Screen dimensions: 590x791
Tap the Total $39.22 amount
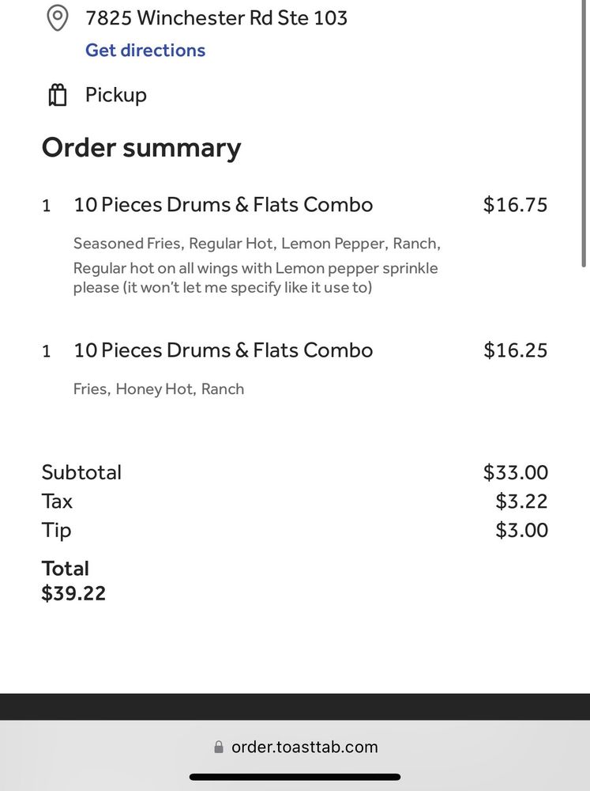[x=73, y=593]
